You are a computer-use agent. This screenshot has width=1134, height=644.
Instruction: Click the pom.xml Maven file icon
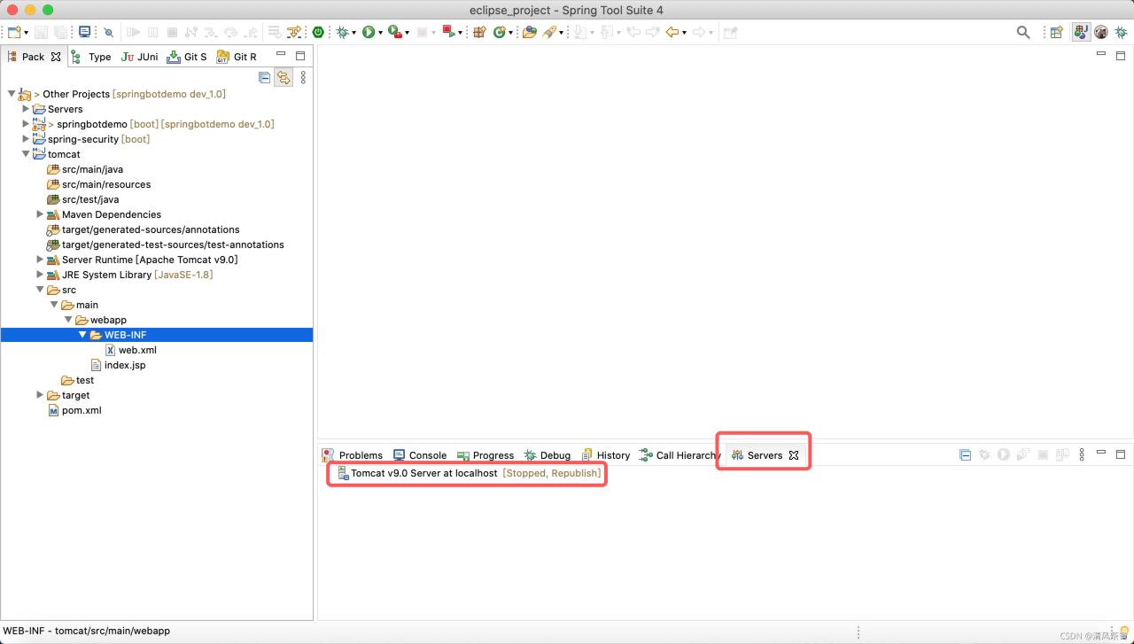[x=53, y=410]
